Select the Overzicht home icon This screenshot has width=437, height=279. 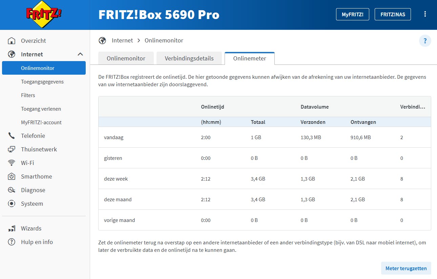click(x=11, y=40)
